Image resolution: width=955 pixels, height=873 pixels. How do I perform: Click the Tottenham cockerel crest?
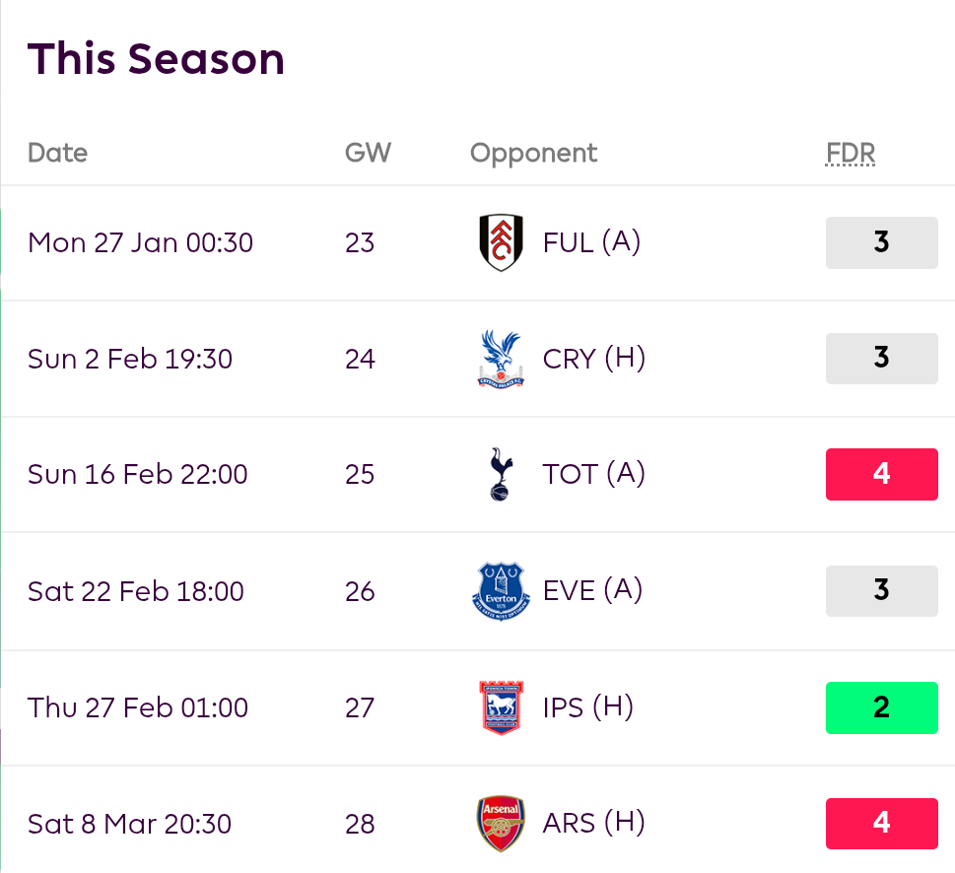coord(501,474)
